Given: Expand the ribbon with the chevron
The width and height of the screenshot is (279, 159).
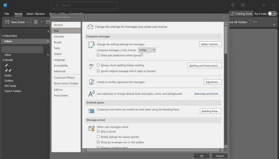Looking at the screenshot, I should 274,25.
